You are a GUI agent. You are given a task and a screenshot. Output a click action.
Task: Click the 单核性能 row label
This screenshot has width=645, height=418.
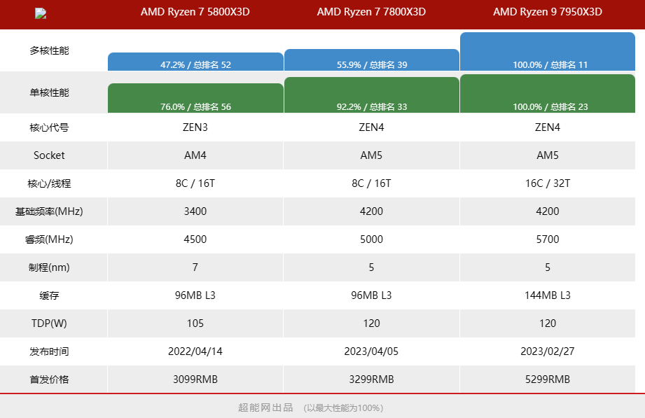pos(49,92)
